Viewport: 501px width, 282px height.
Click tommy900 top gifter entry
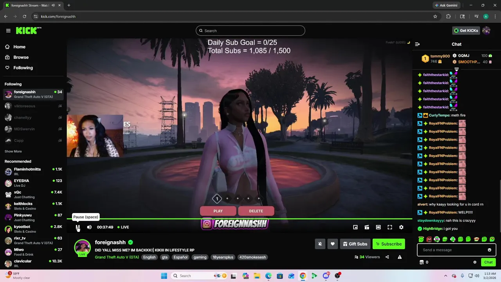[x=435, y=59]
